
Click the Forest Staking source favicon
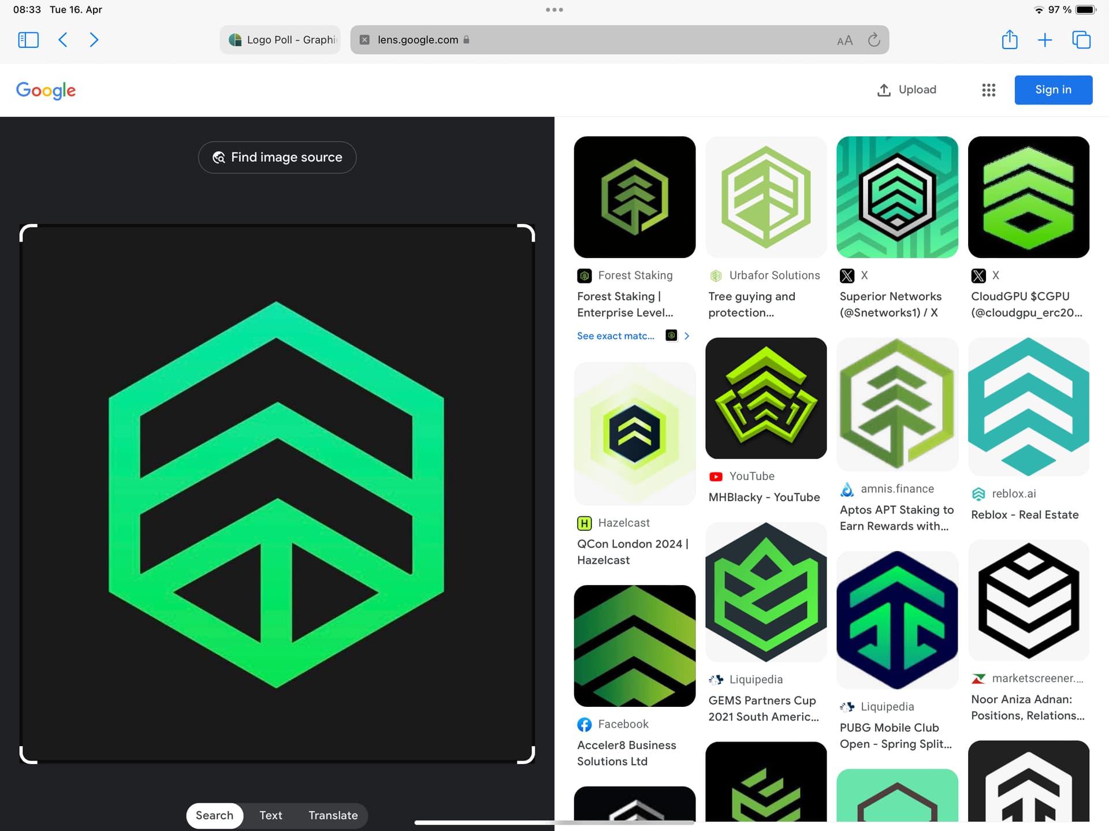click(x=584, y=275)
